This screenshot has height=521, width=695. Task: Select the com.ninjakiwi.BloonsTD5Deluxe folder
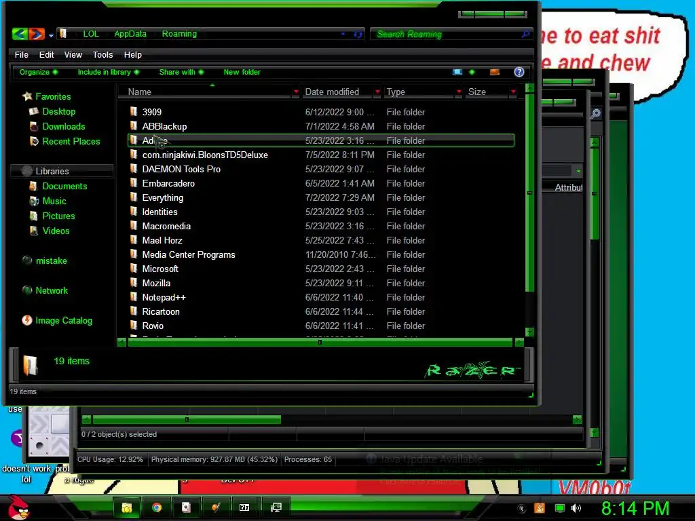pos(321,155)
